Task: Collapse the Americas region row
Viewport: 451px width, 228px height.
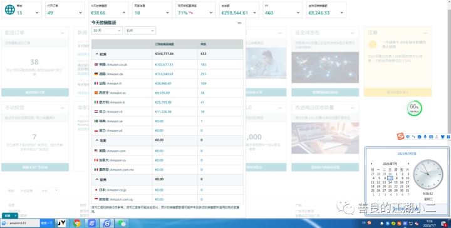Action: 97,141
